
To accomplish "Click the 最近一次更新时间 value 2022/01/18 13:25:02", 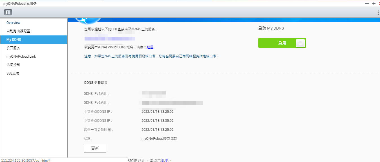I will point(157,130).
